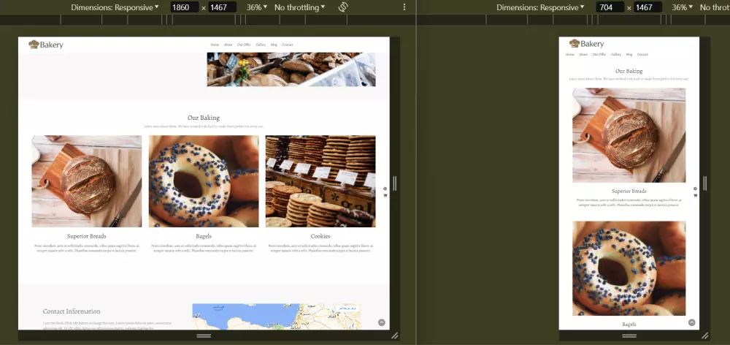Open the No throttling dropdown in the left toolbar
The width and height of the screenshot is (730, 345).
click(x=300, y=7)
